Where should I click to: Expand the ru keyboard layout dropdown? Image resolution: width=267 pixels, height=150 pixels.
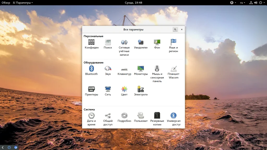[242, 3]
